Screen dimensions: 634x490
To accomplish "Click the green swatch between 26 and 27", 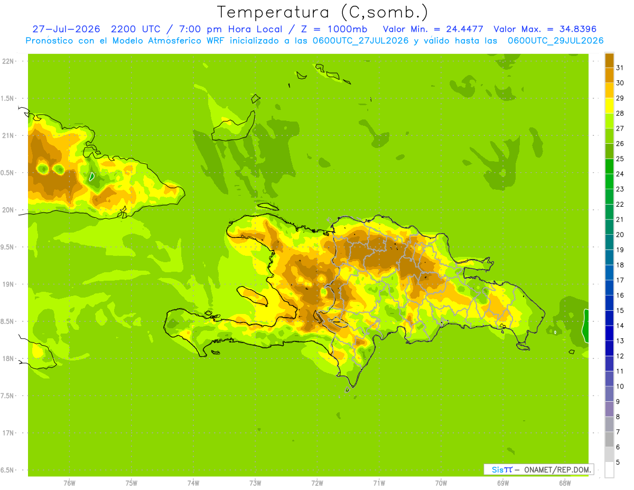I will (609, 136).
